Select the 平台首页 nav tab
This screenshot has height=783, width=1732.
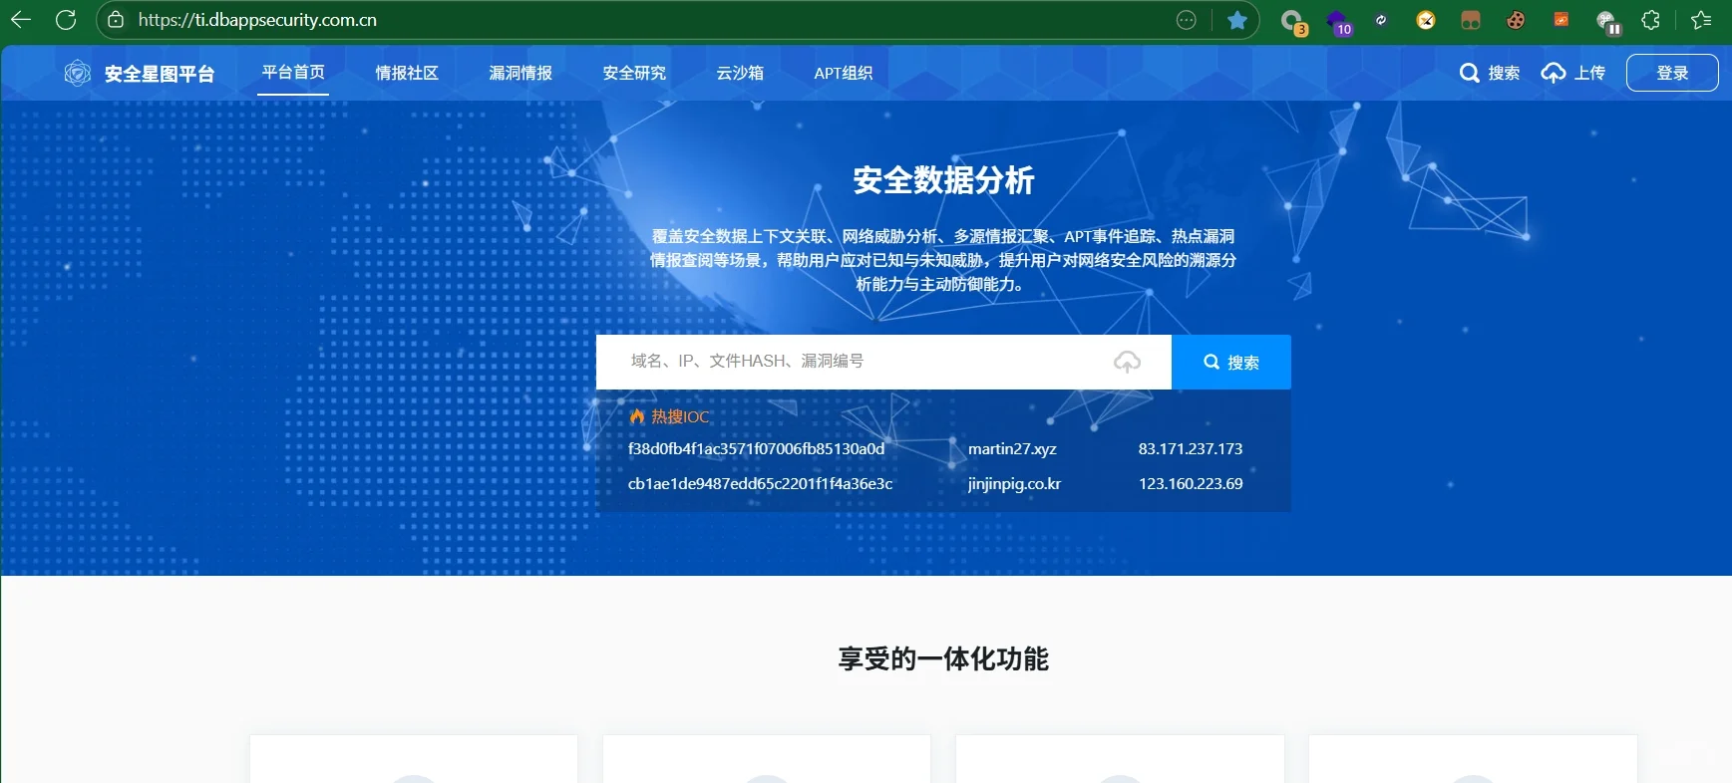pos(293,73)
